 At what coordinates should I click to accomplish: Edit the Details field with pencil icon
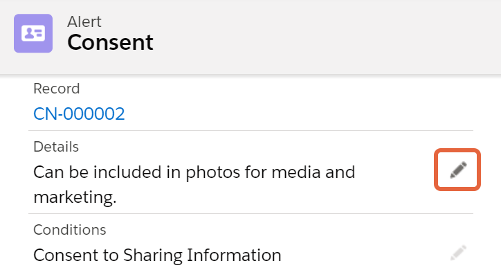pos(458,170)
